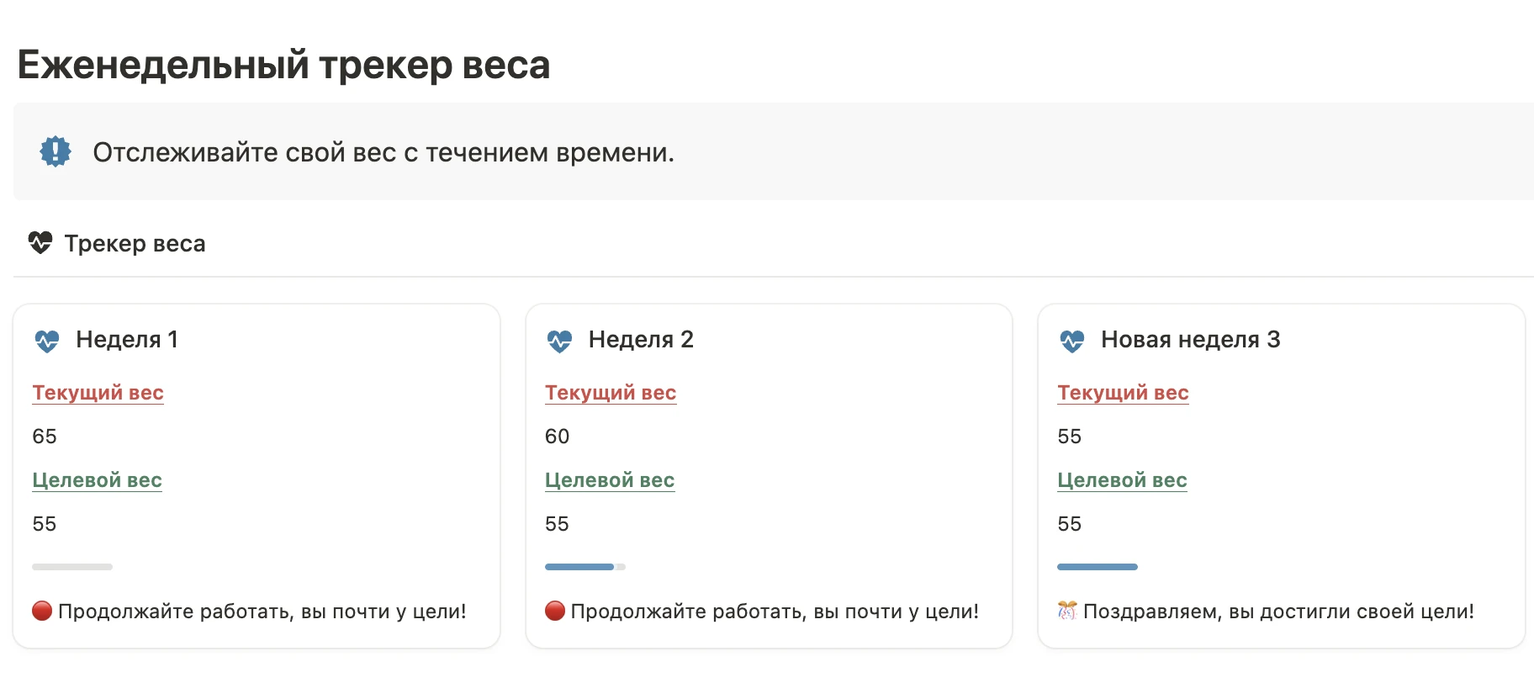Click the heart icon on Неделя 1 card
This screenshot has width=1534, height=683.
click(x=47, y=341)
